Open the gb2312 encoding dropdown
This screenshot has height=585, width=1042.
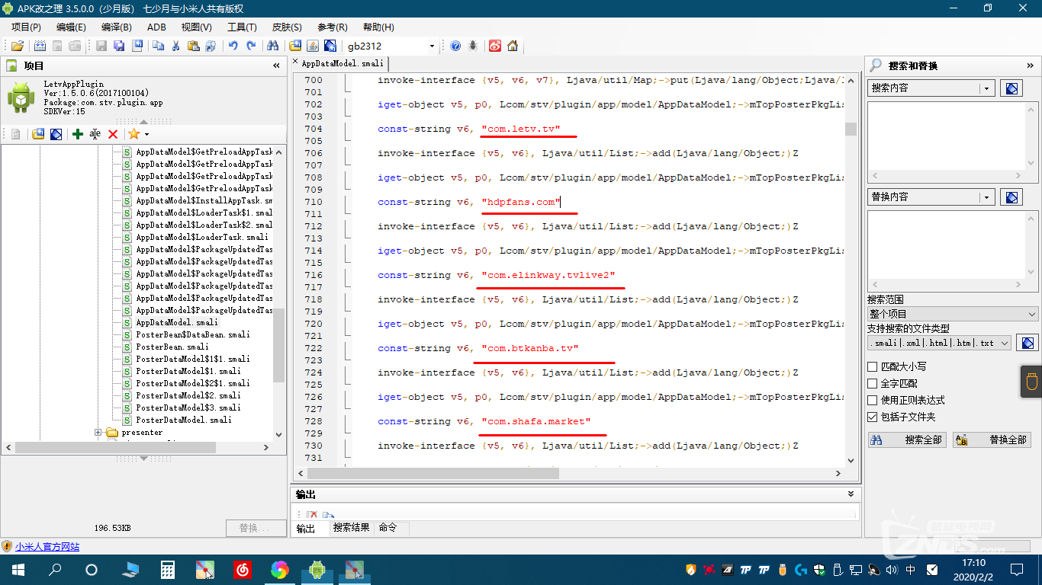[x=432, y=46]
